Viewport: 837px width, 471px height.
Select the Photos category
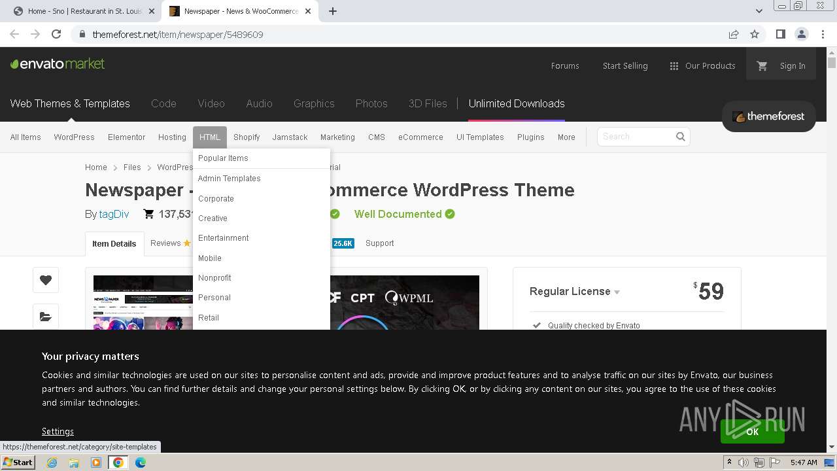point(371,103)
